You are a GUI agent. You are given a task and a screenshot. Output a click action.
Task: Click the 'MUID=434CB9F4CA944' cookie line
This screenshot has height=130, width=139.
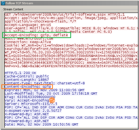pos(71,63)
